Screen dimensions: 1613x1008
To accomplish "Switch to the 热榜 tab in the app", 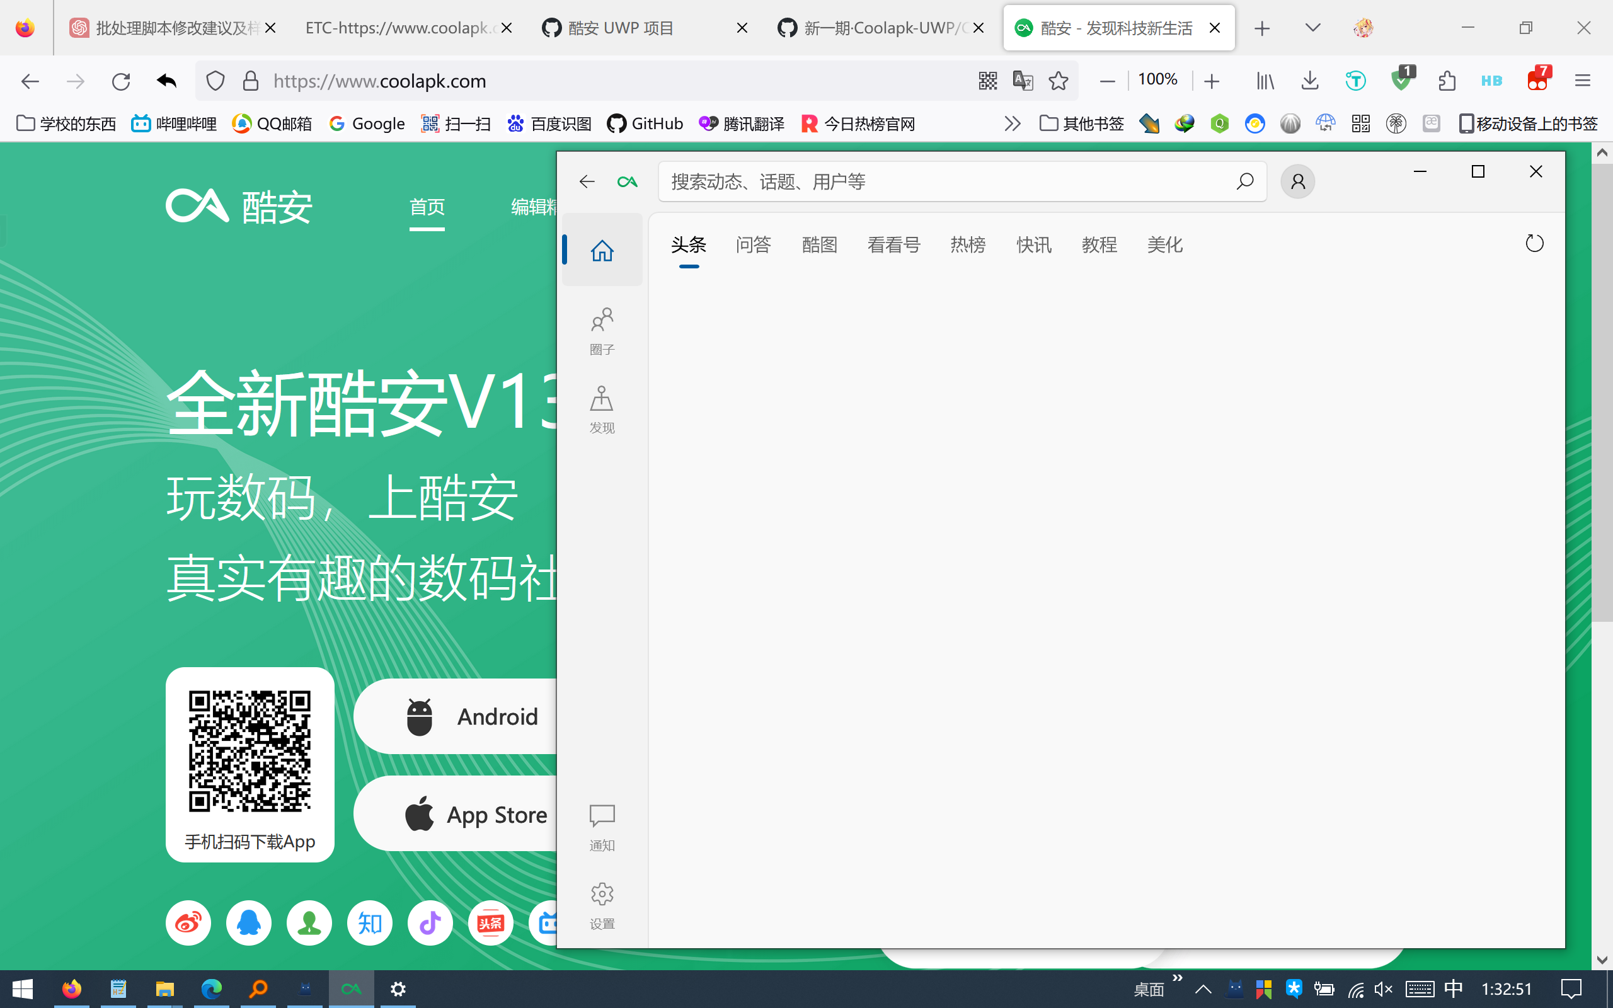I will pyautogui.click(x=967, y=244).
